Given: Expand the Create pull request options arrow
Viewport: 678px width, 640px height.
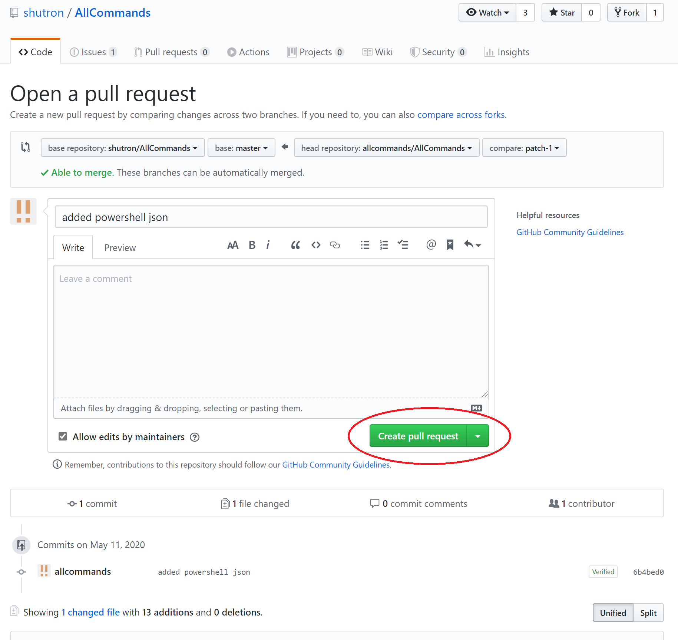Looking at the screenshot, I should 478,436.
